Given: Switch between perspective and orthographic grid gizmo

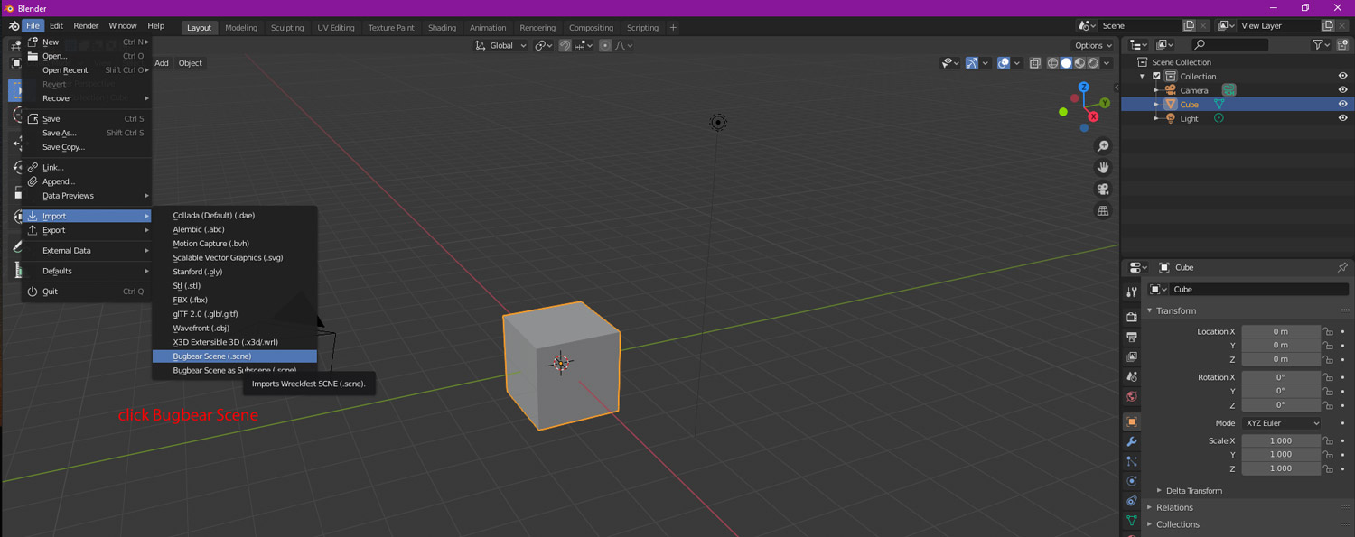Looking at the screenshot, I should click(x=1103, y=211).
